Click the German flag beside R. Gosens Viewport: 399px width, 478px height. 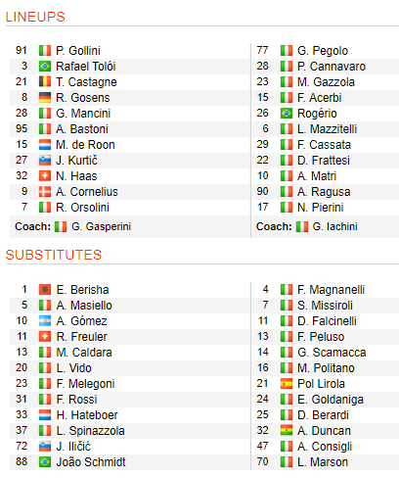(x=45, y=98)
